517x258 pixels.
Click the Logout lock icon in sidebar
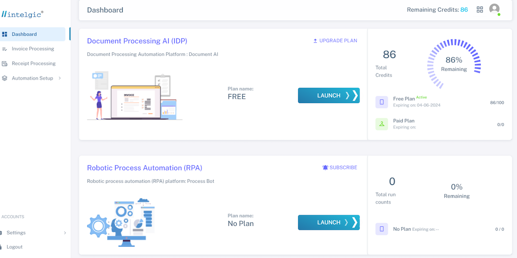[x=2, y=247]
